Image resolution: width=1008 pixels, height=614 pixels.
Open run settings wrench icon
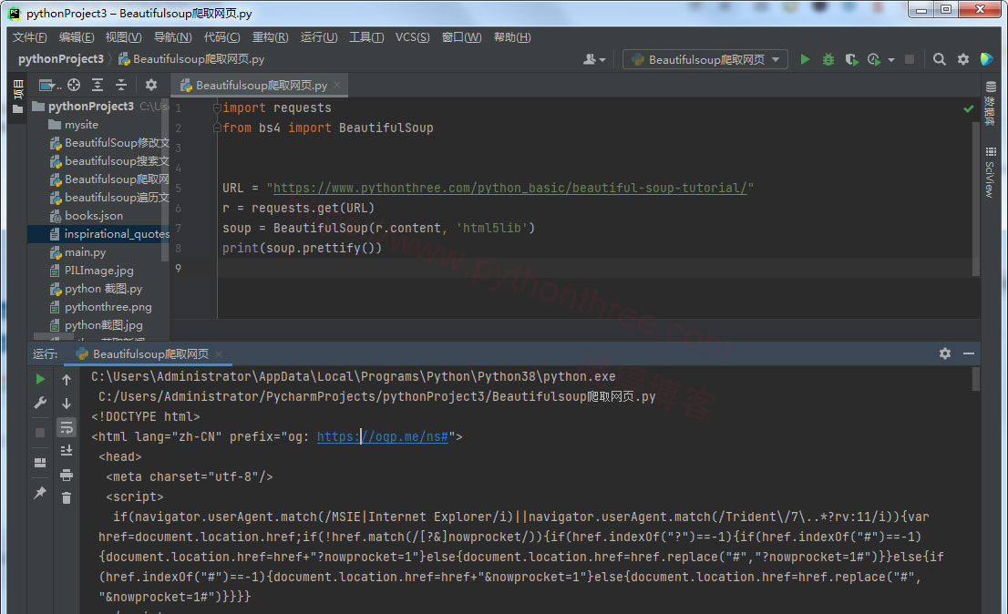coord(40,403)
